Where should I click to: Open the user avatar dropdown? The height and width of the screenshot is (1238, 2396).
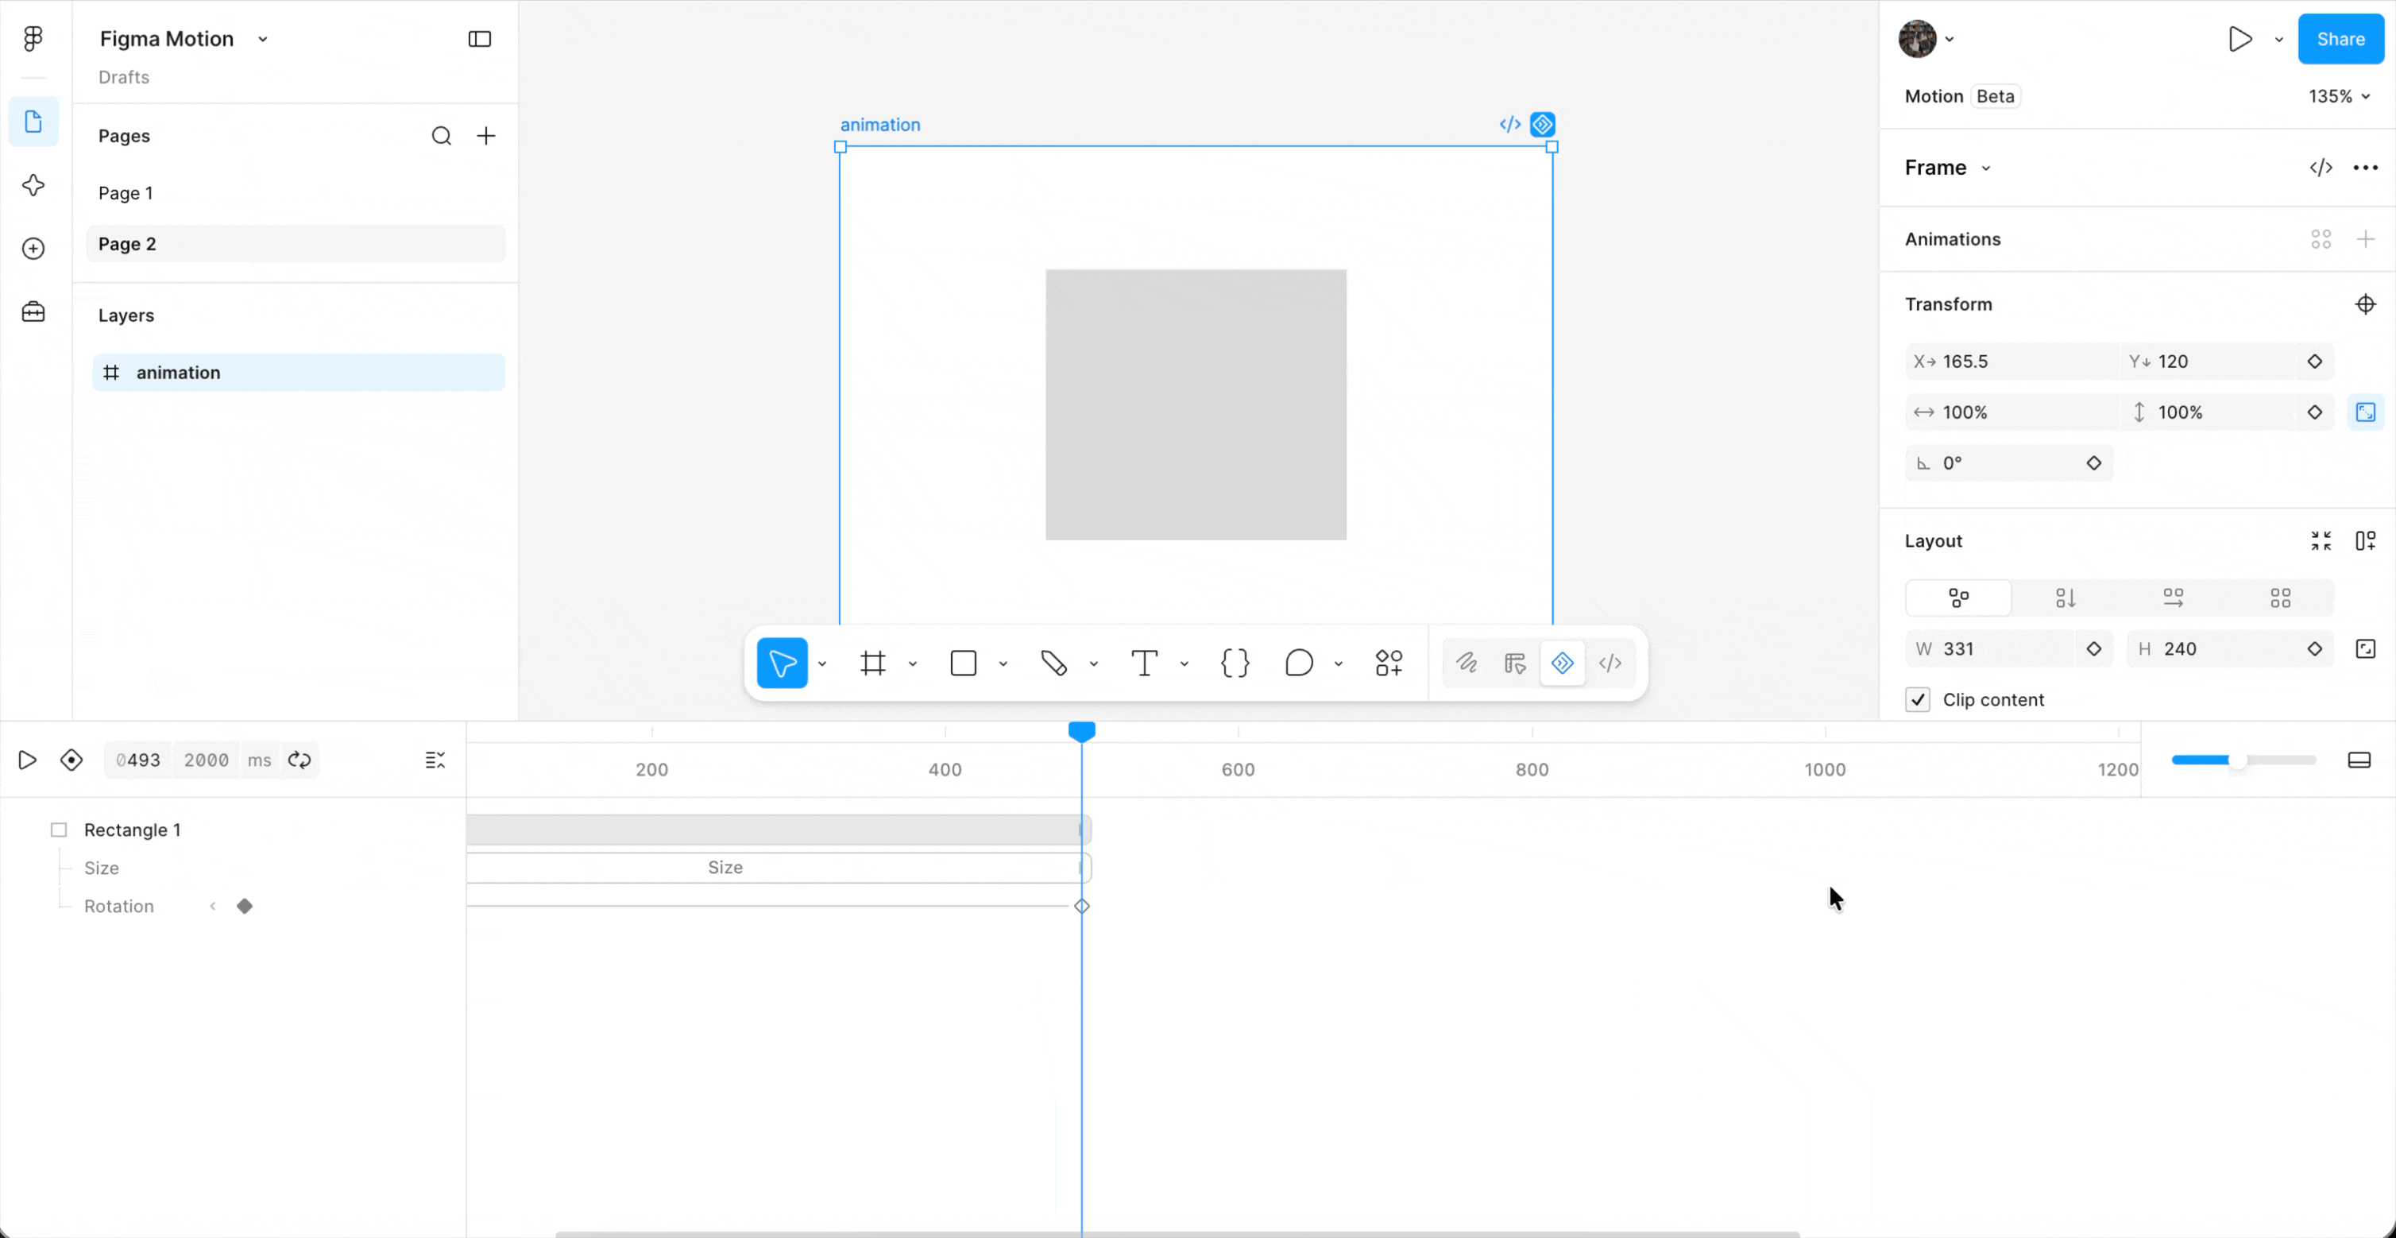(x=1950, y=39)
